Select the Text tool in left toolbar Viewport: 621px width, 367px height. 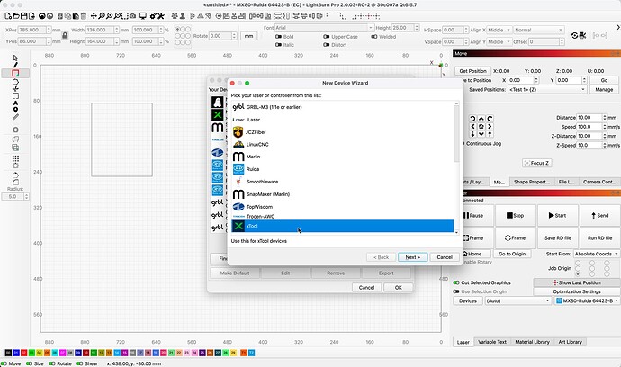15,108
